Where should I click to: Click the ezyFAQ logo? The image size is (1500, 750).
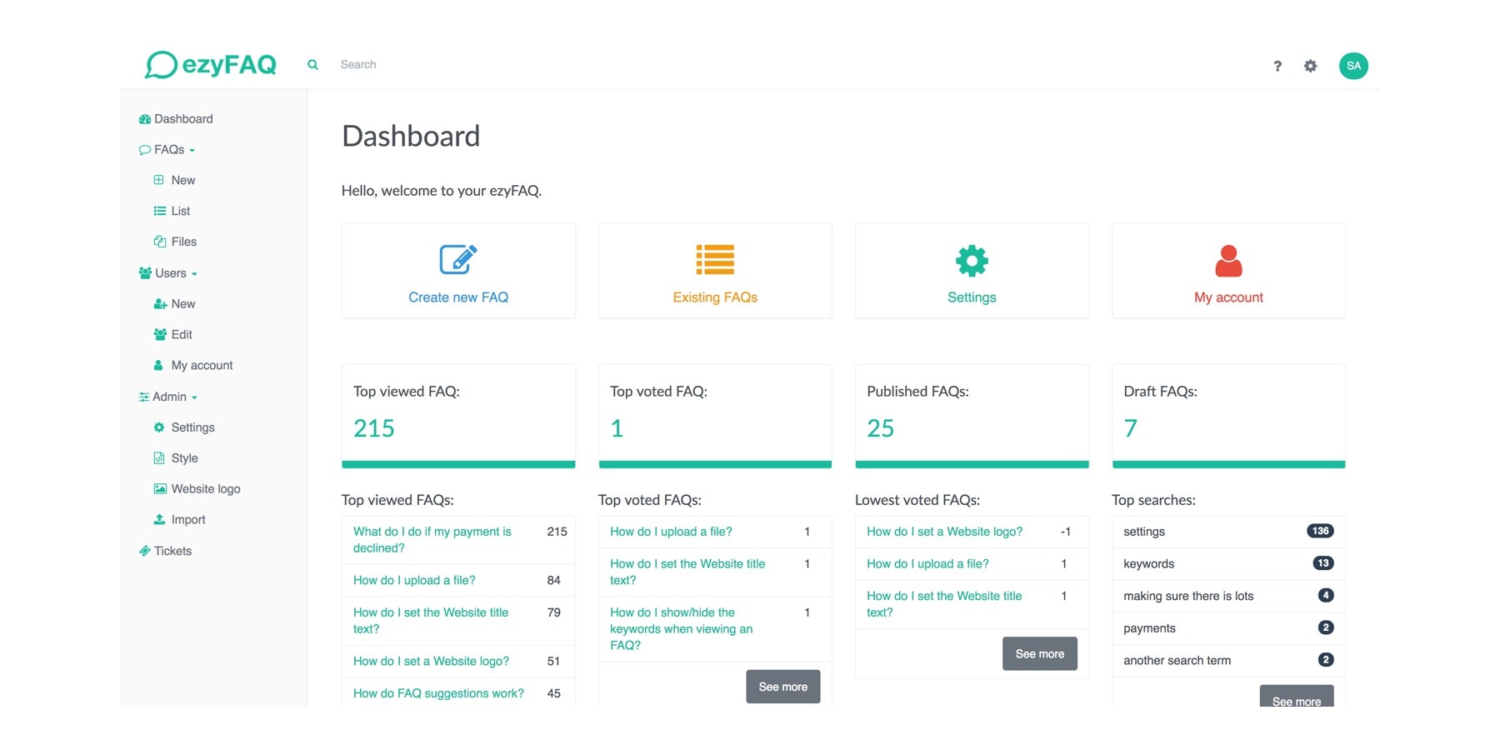(x=211, y=64)
